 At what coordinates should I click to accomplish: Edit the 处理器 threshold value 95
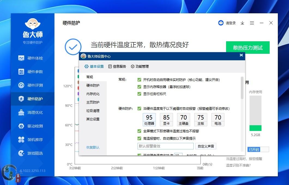pos(149,117)
